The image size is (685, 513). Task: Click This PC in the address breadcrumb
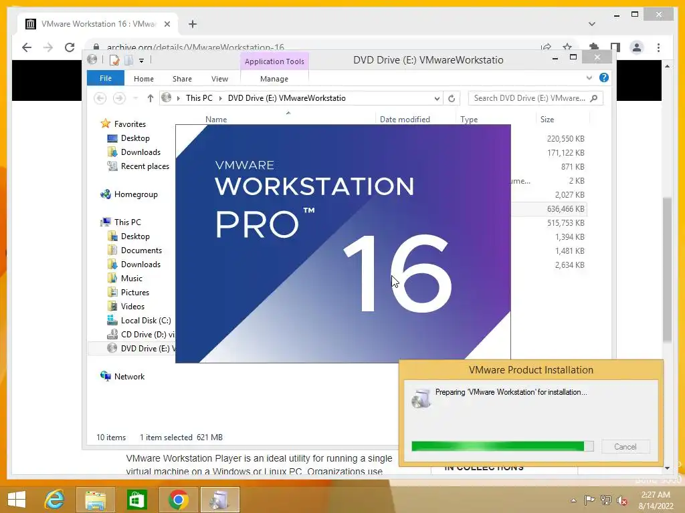tap(199, 98)
